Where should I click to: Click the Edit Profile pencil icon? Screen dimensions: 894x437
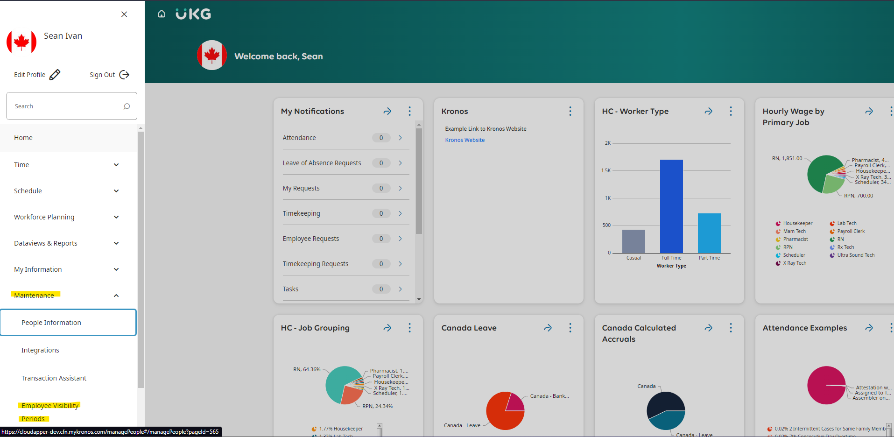tap(55, 75)
